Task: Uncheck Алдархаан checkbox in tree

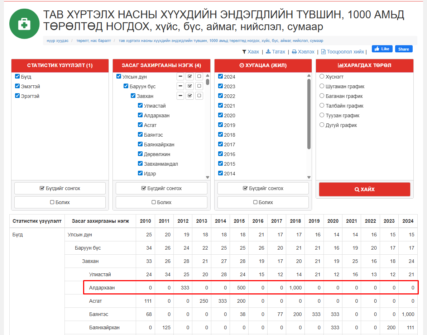Action: coord(140,115)
